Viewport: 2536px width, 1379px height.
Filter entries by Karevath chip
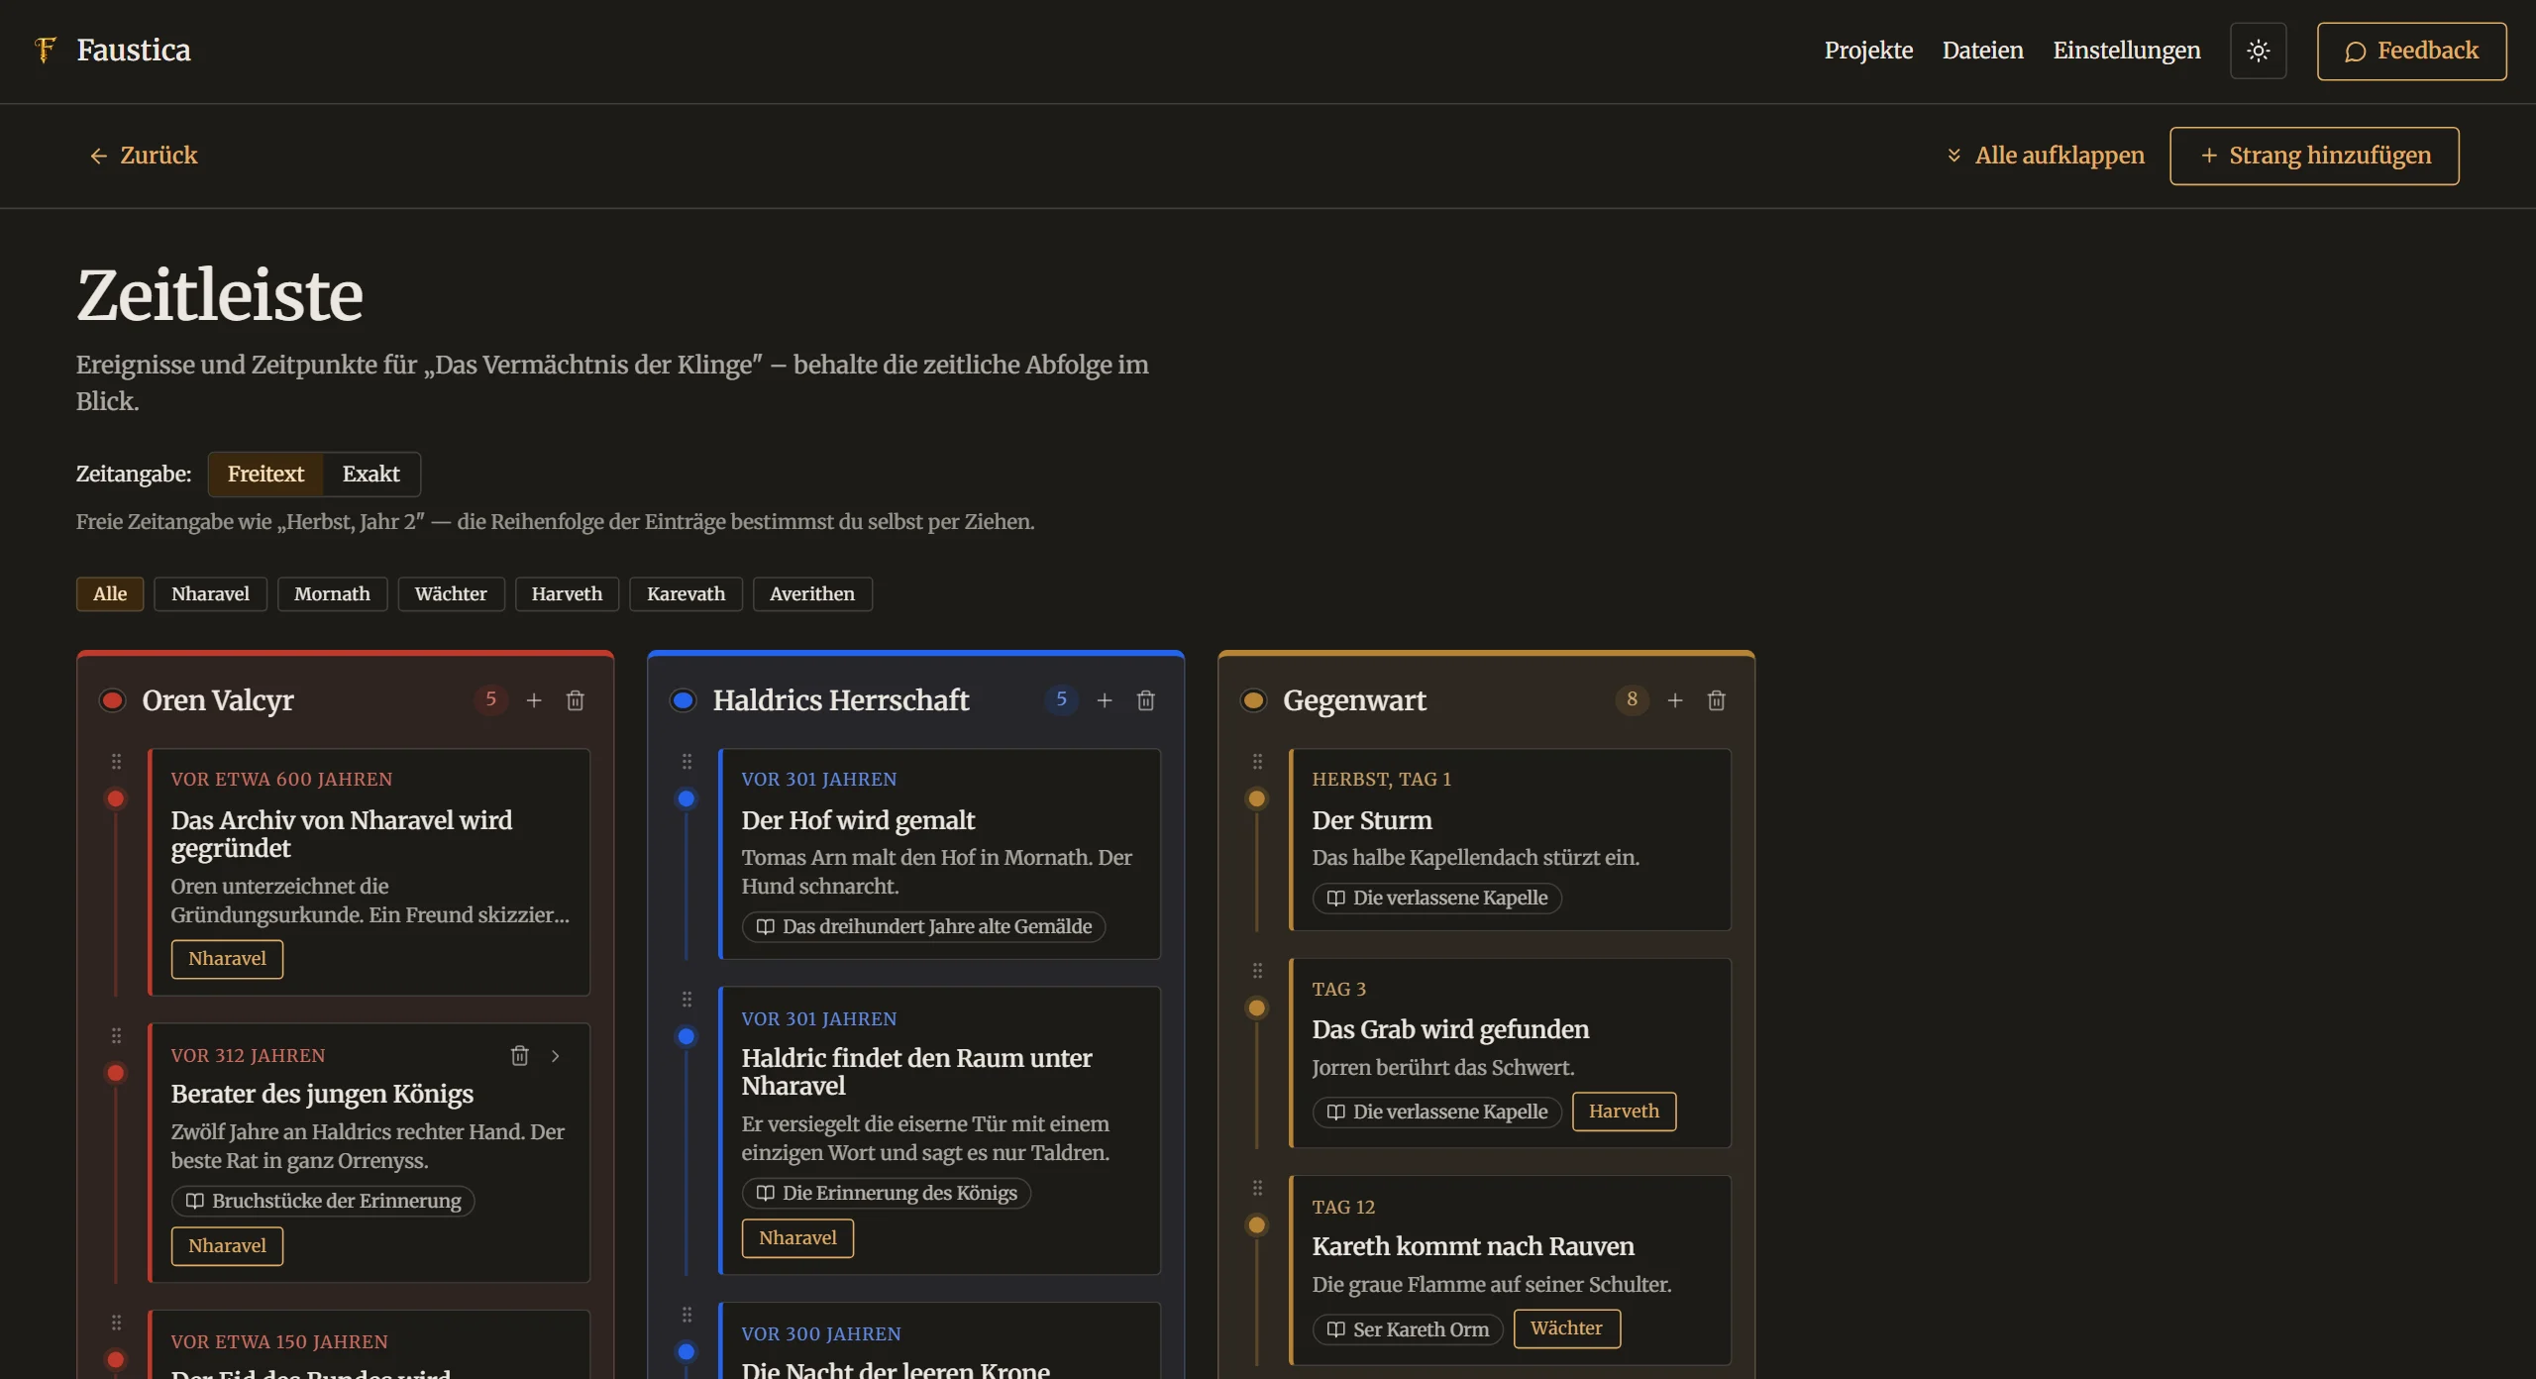pyautogui.click(x=686, y=593)
